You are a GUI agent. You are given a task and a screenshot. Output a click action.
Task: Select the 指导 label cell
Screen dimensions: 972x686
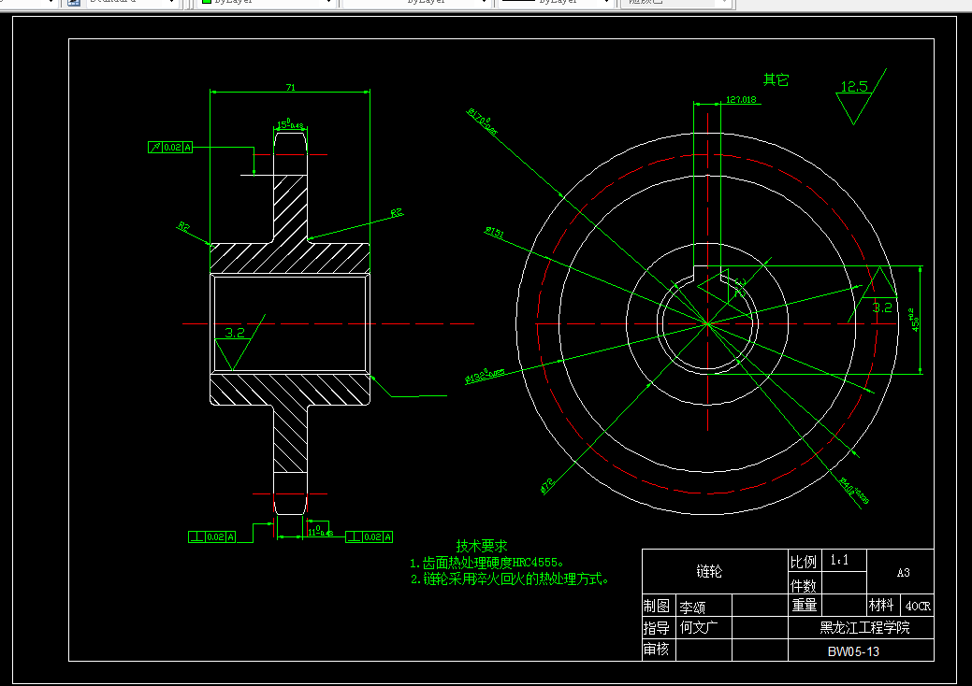[657, 628]
